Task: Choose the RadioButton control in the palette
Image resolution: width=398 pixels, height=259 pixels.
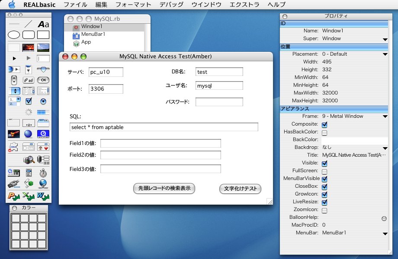Action: coord(43,101)
